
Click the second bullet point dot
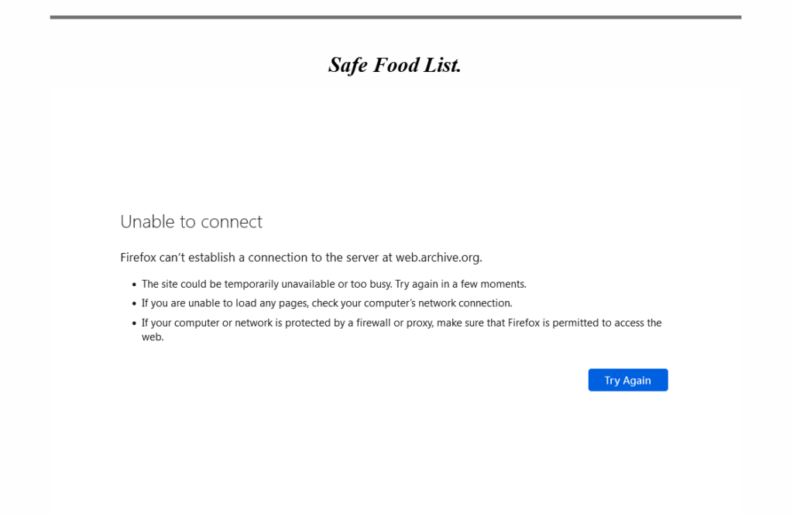tap(134, 304)
